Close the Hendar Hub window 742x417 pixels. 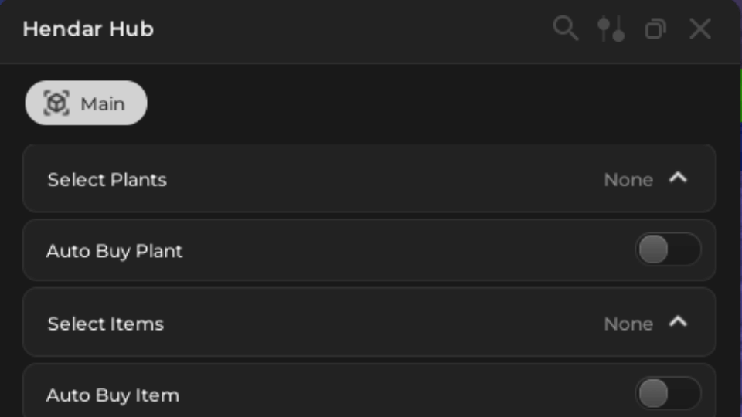point(700,29)
